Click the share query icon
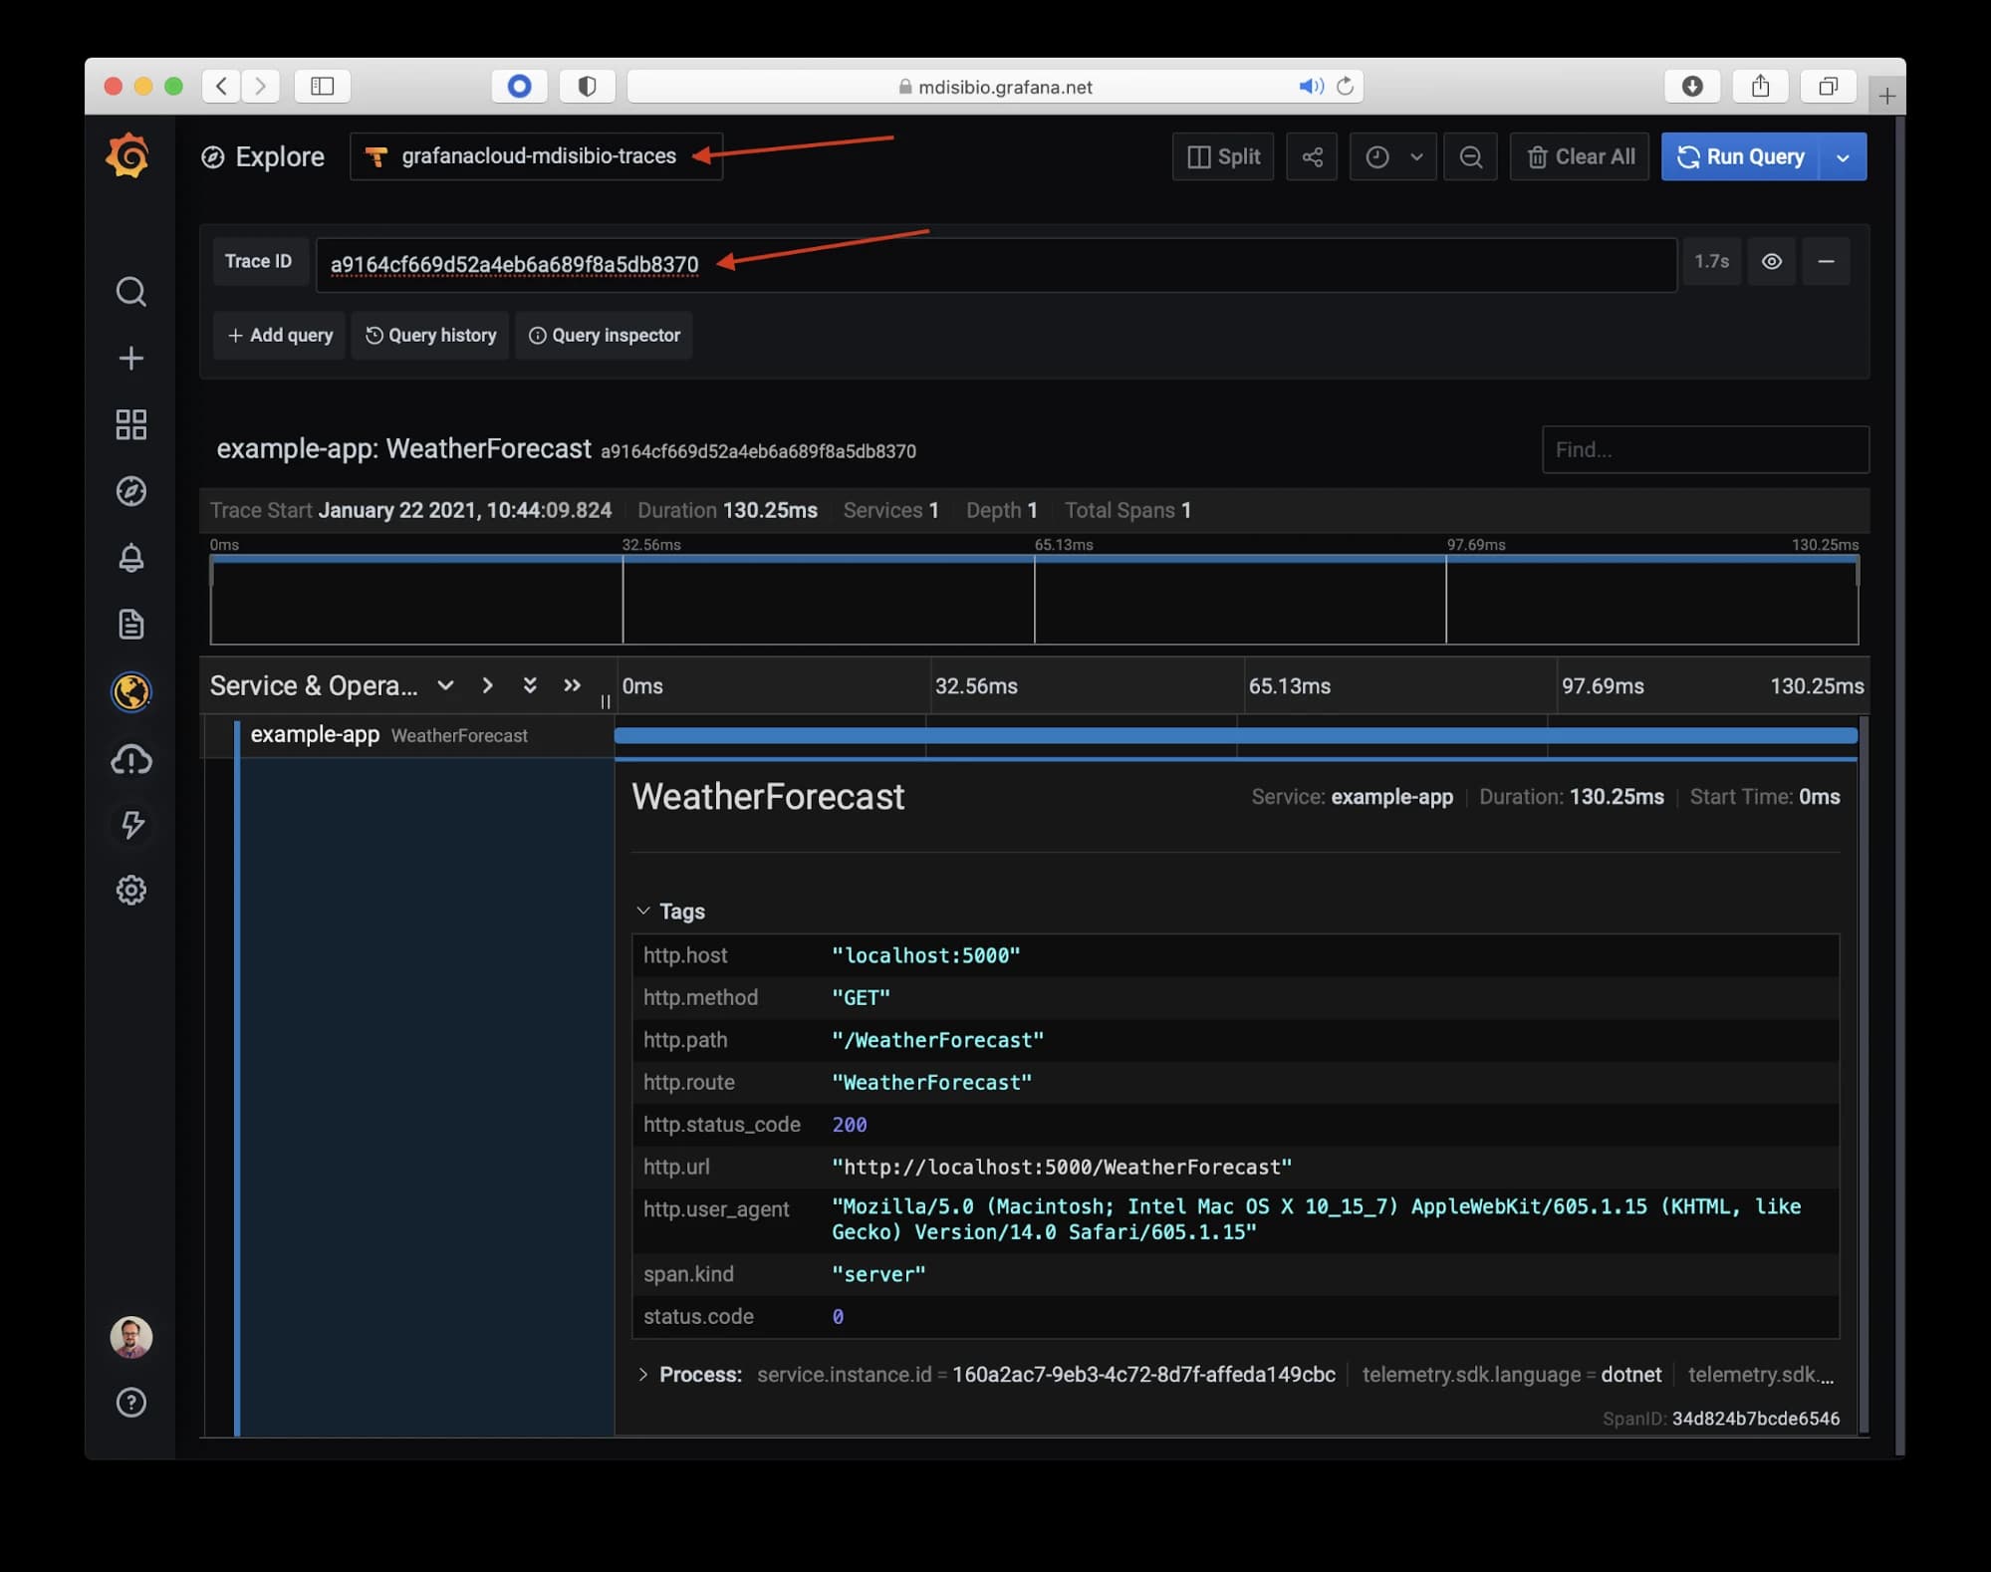 click(1312, 156)
